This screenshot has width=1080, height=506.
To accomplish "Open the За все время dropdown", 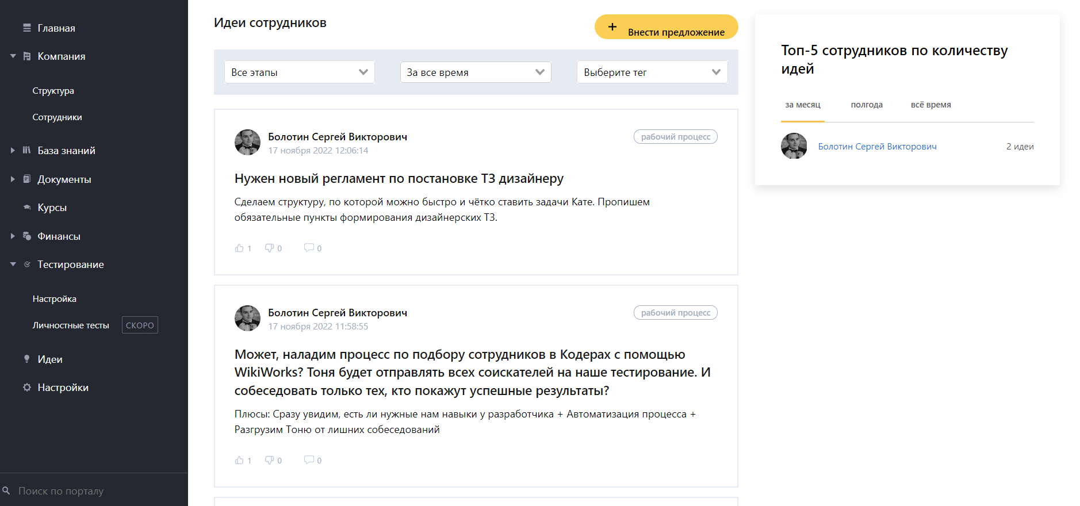I will [476, 72].
